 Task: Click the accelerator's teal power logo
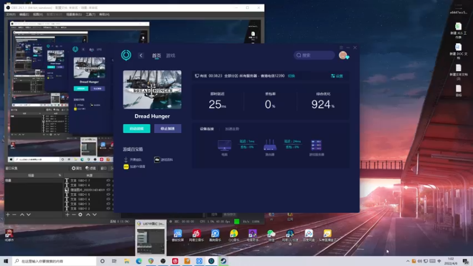point(126,55)
